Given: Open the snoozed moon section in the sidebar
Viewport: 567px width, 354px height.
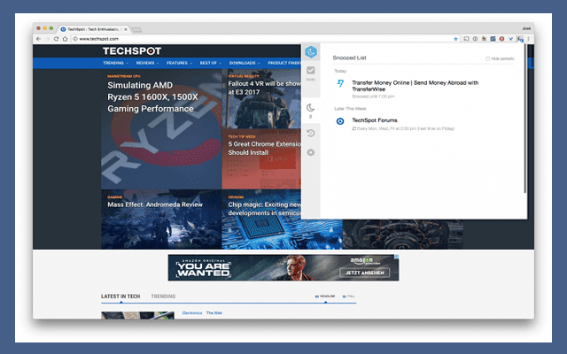Looking at the screenshot, I should click(311, 110).
